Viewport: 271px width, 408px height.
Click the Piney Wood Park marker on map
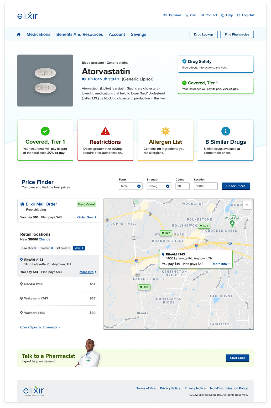tap(232, 223)
